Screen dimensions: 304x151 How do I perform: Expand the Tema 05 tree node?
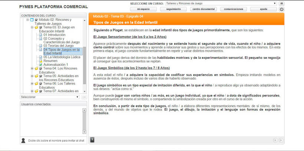32,76
